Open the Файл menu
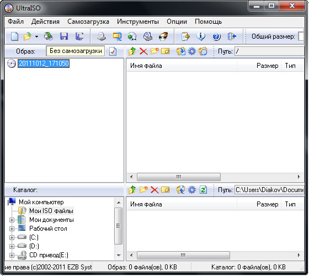 point(16,22)
